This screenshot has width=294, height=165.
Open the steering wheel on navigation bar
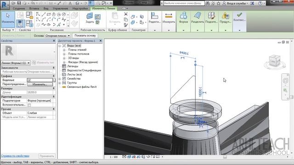[x=285, y=81]
